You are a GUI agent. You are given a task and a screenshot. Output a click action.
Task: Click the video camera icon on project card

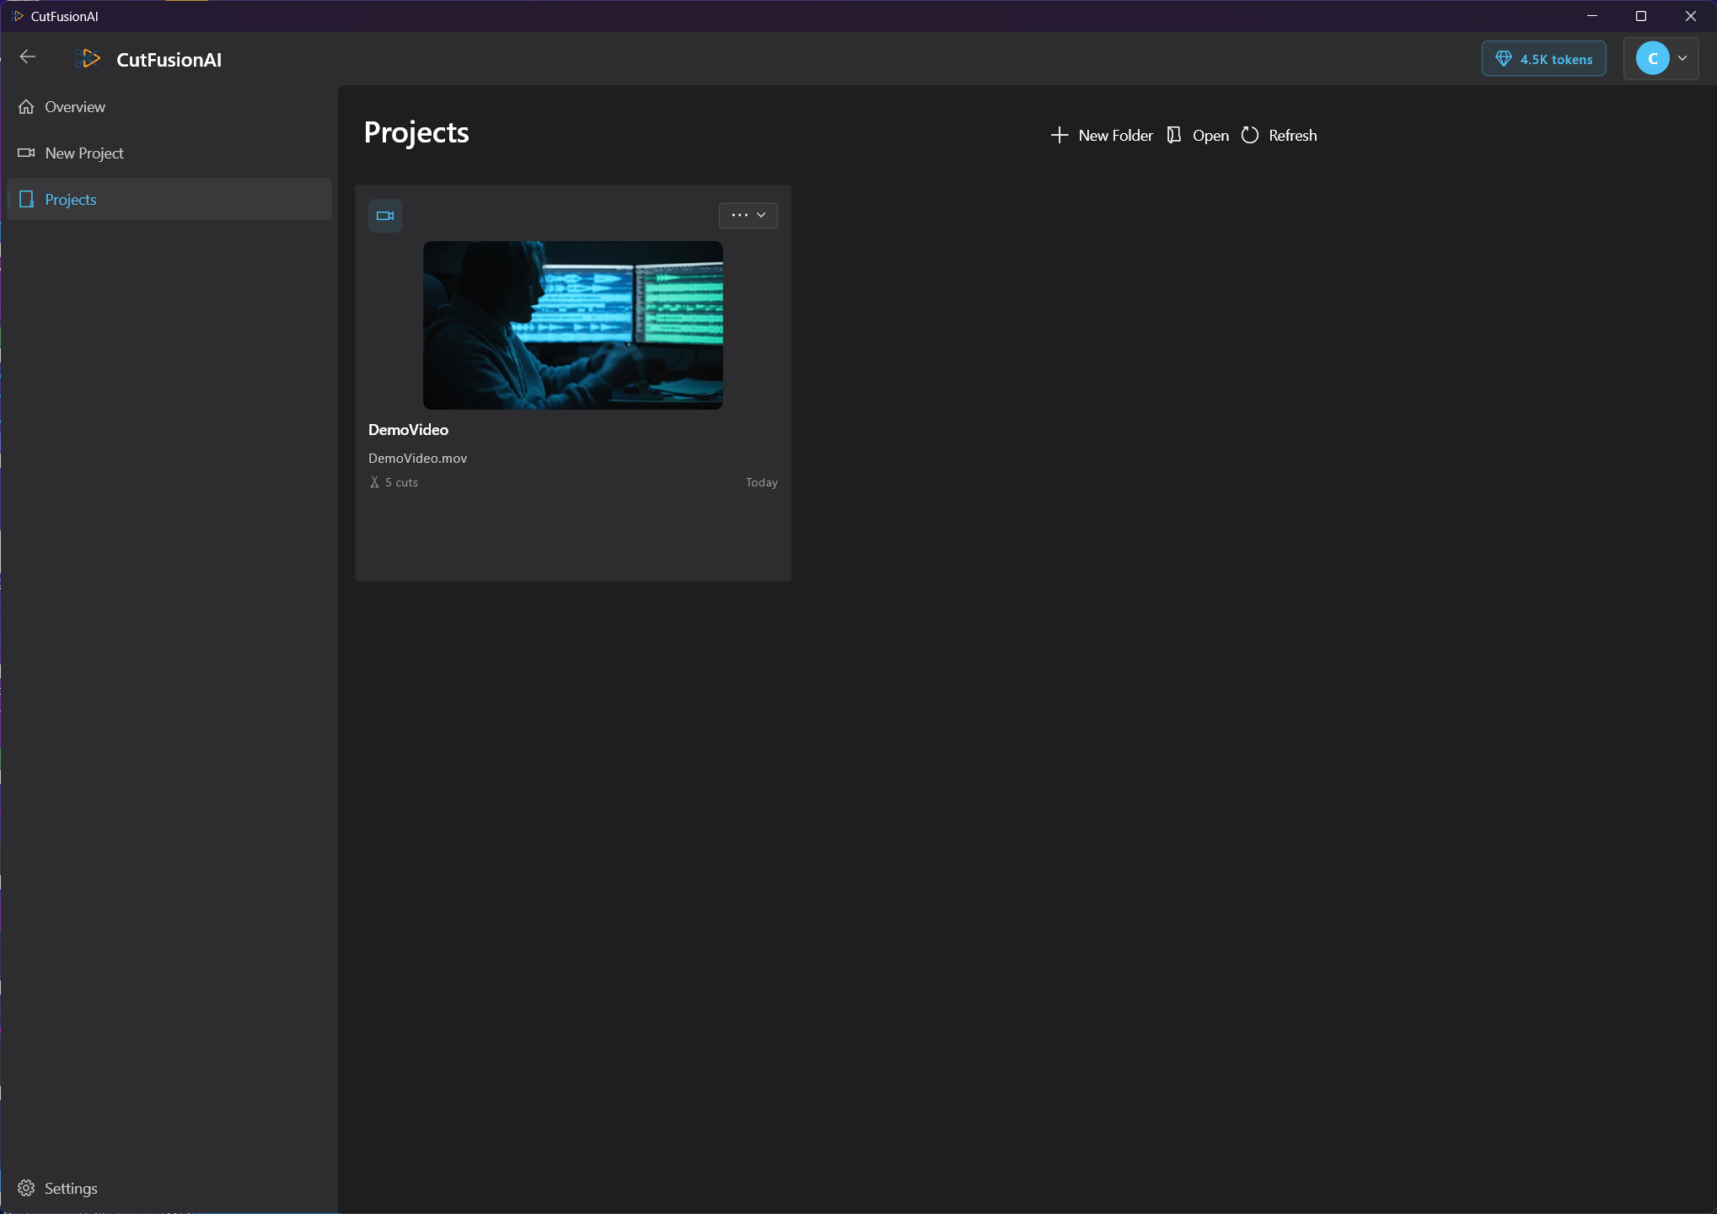385,216
